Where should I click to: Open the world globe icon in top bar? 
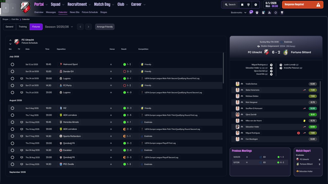[x=248, y=5]
